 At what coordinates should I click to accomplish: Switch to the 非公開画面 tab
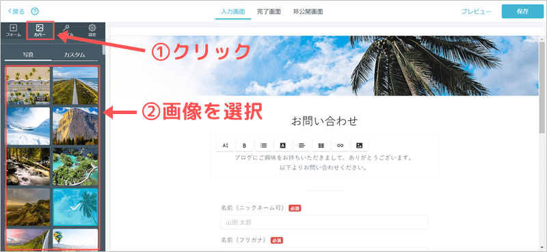308,12
